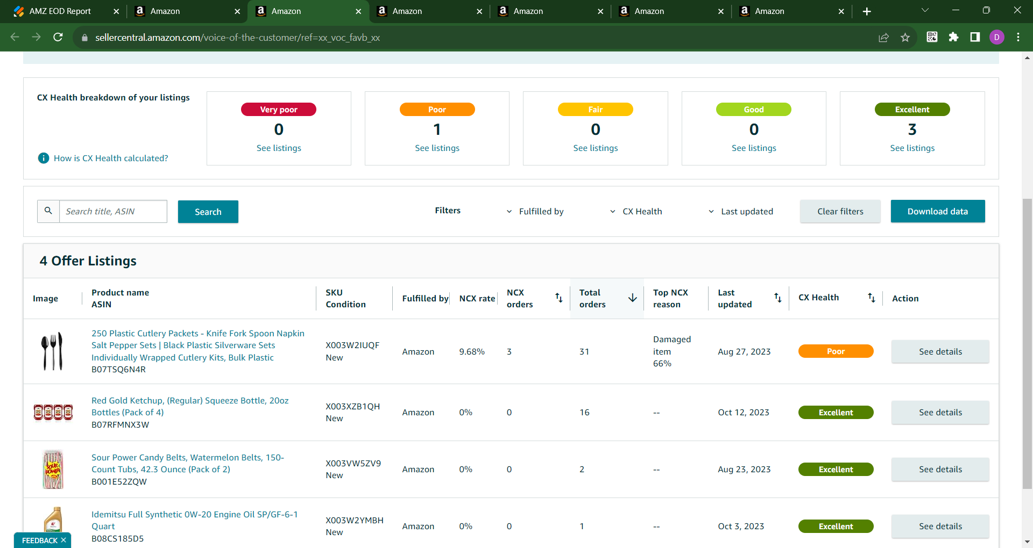This screenshot has width=1033, height=548.
Task: Expand the Fulfilled by filter
Action: point(535,211)
